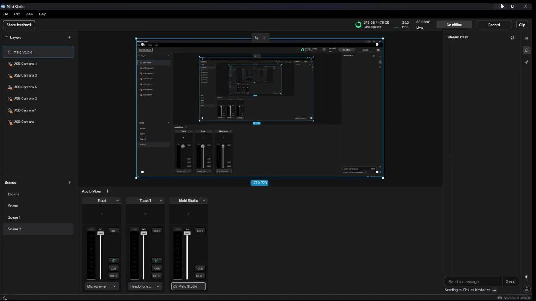Click the Layers panel header icon
The height and width of the screenshot is (301, 536).
click(6, 37)
